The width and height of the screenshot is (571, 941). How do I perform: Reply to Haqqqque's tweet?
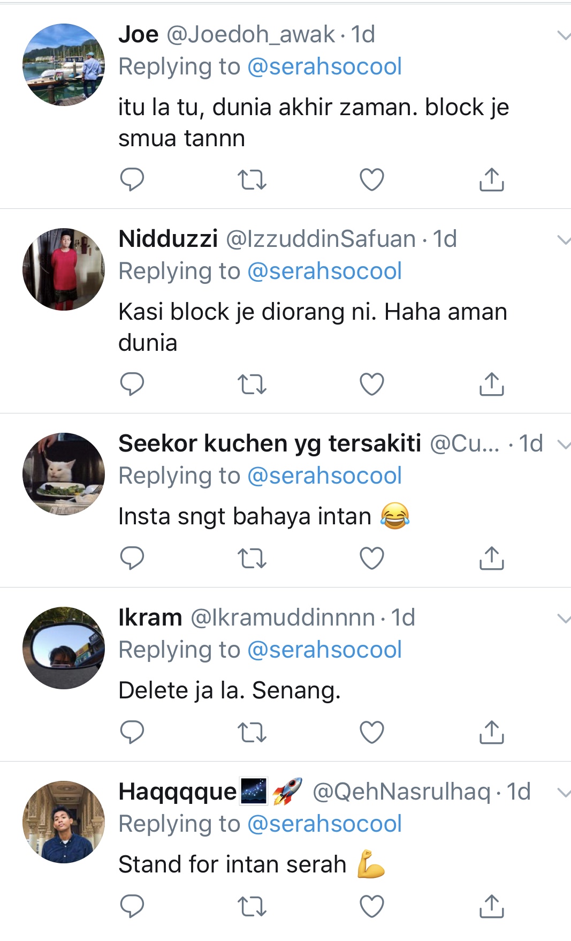(x=132, y=906)
